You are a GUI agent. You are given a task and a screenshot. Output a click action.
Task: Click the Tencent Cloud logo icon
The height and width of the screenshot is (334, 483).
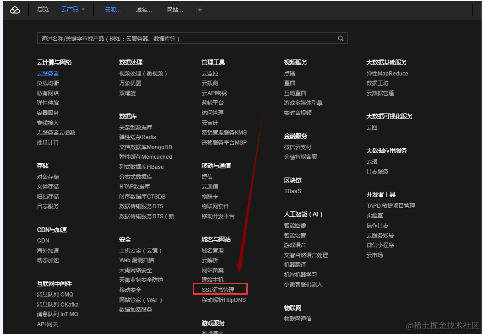pyautogui.click(x=15, y=10)
